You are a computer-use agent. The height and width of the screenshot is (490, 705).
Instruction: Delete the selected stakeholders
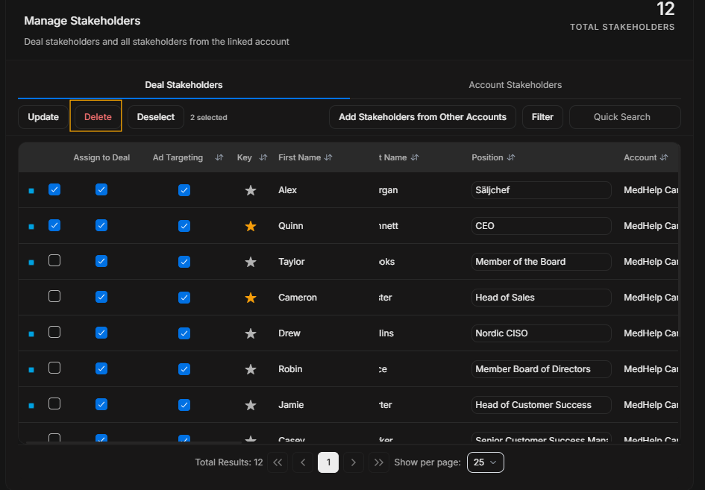98,117
